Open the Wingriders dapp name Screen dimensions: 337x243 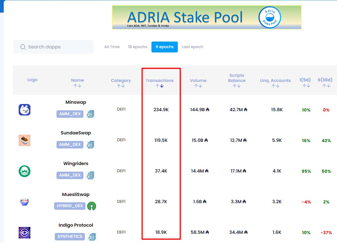pos(76,164)
